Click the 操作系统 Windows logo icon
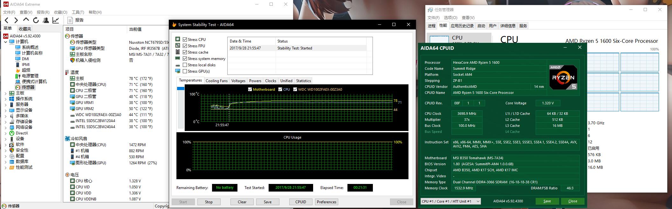Image resolution: width=672 pixels, height=209 pixels. pyautogui.click(x=12, y=99)
